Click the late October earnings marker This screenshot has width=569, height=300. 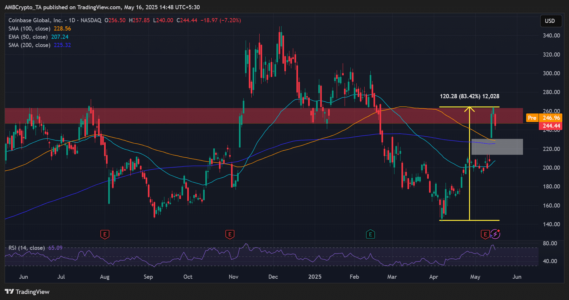230,235
